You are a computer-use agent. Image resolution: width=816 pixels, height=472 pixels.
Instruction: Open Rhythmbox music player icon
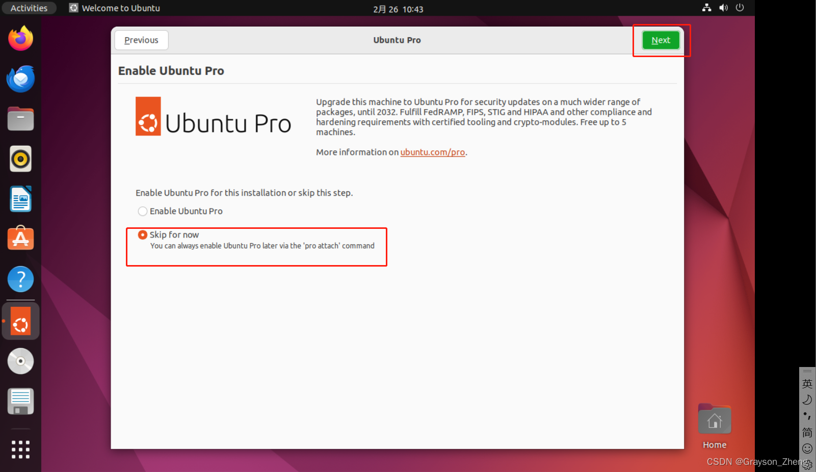tap(20, 159)
